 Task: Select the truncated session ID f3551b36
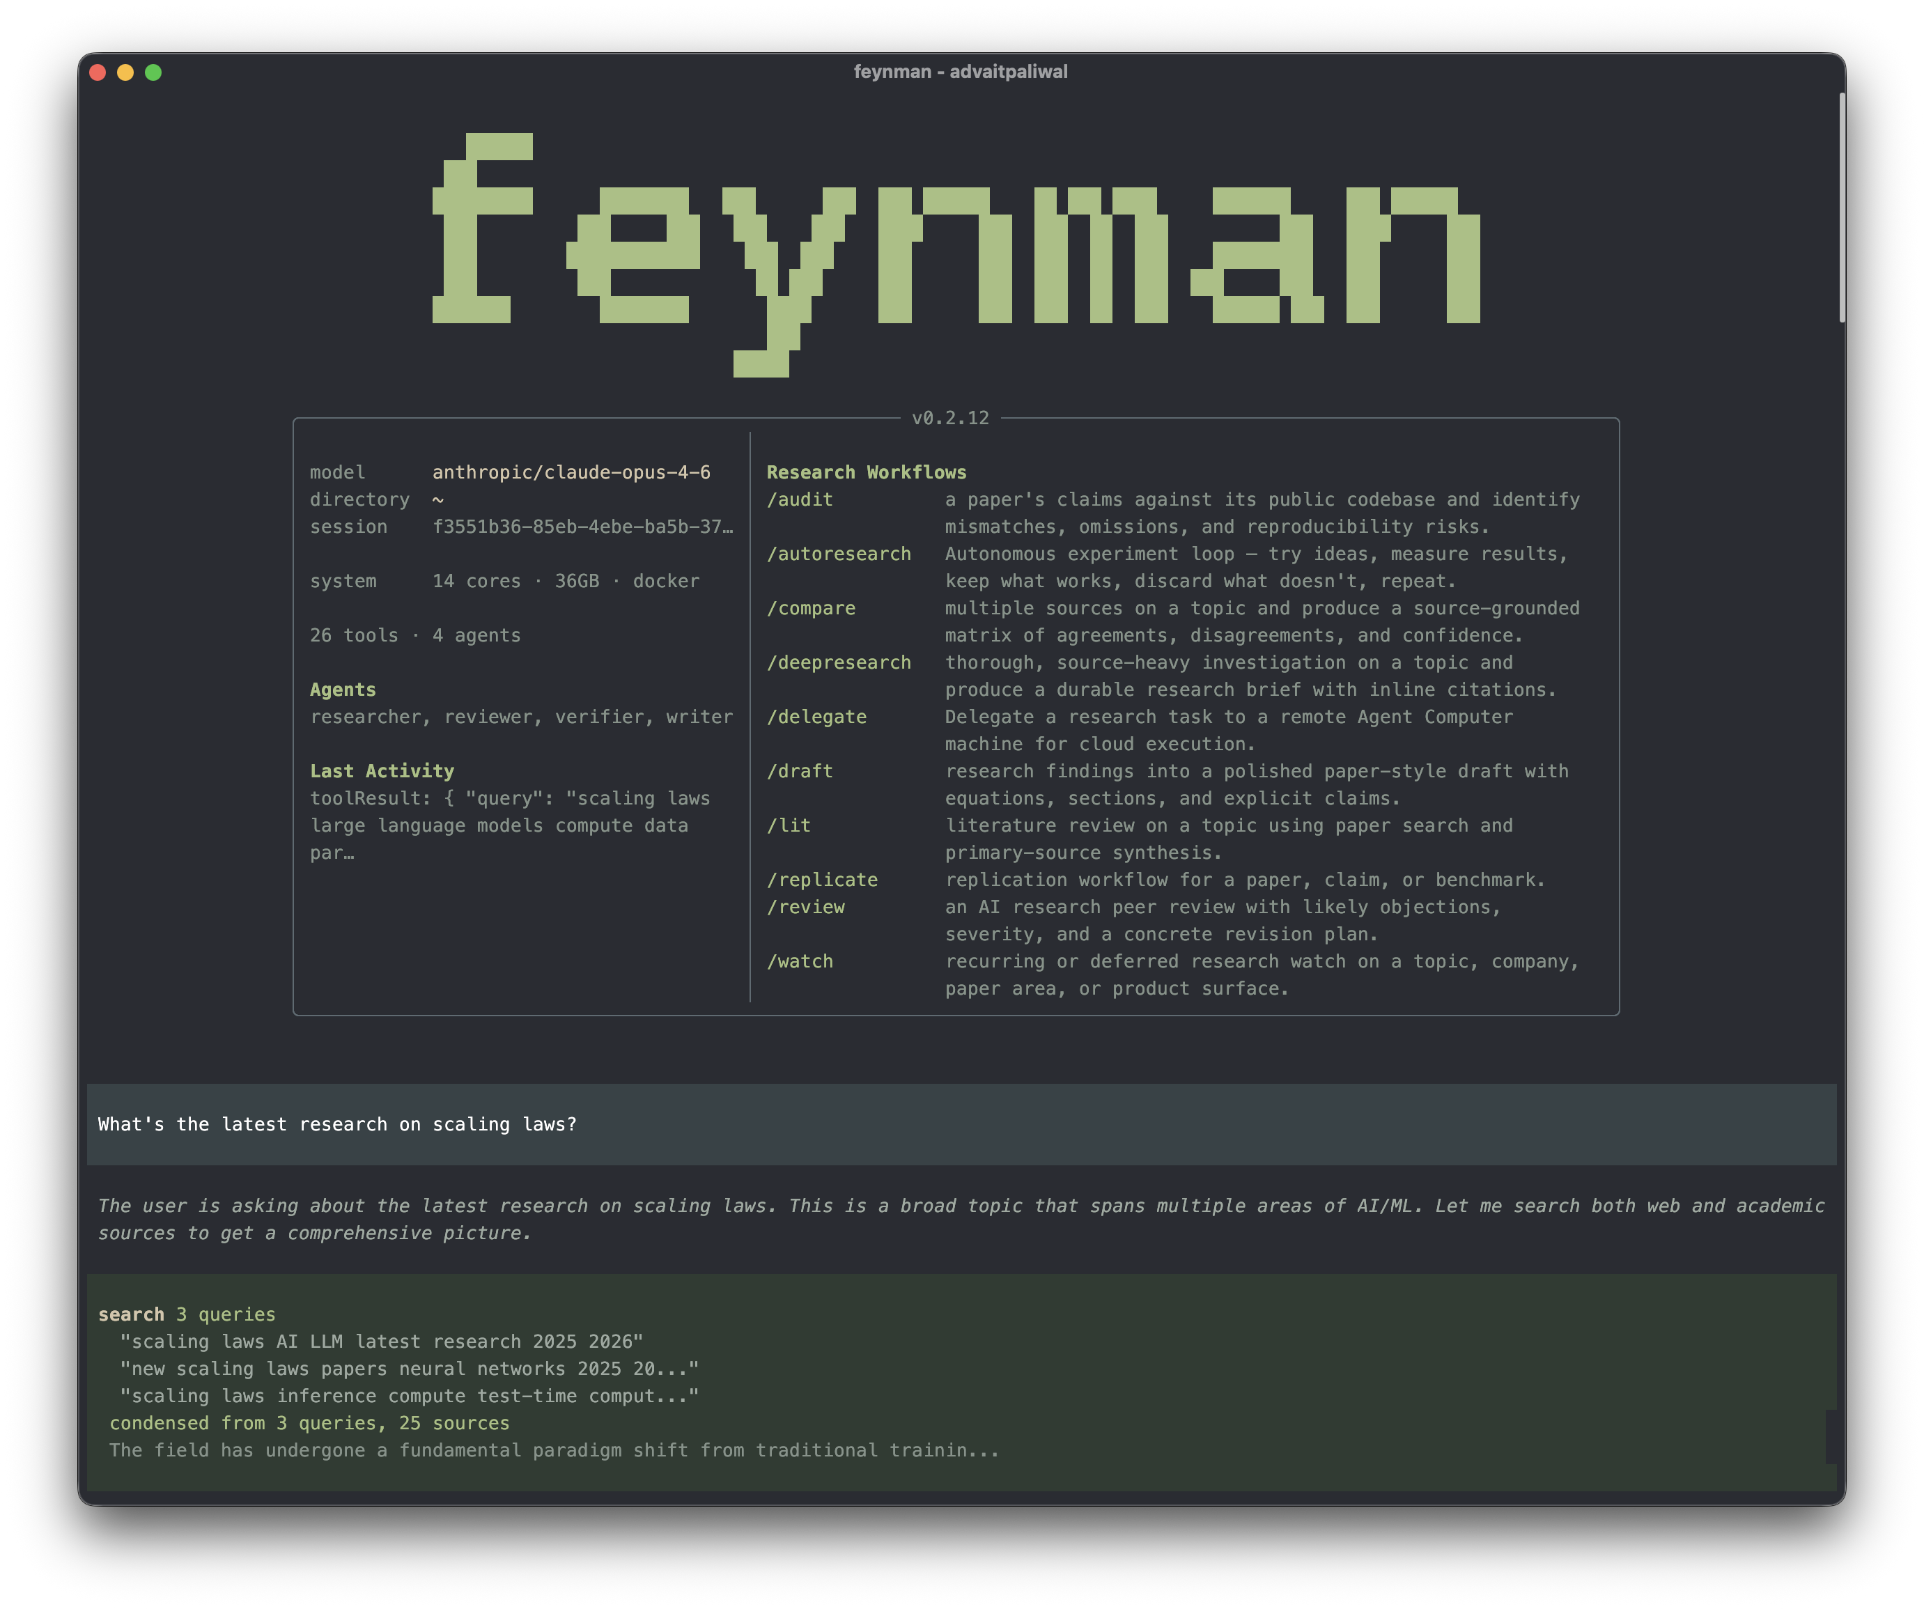coord(584,526)
